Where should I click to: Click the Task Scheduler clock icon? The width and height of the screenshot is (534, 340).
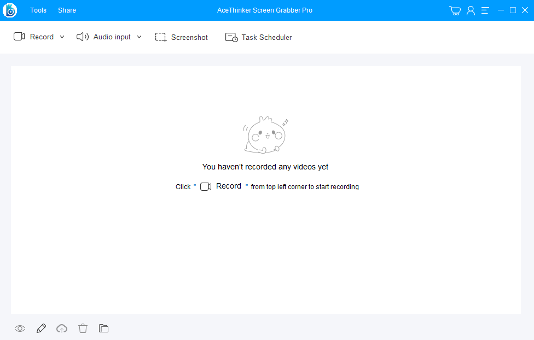tap(231, 37)
